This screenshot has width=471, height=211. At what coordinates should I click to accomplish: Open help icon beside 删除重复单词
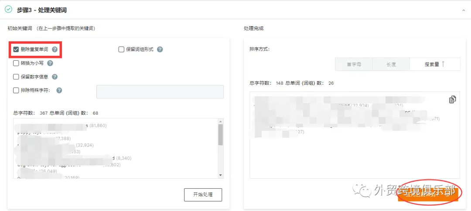point(55,49)
